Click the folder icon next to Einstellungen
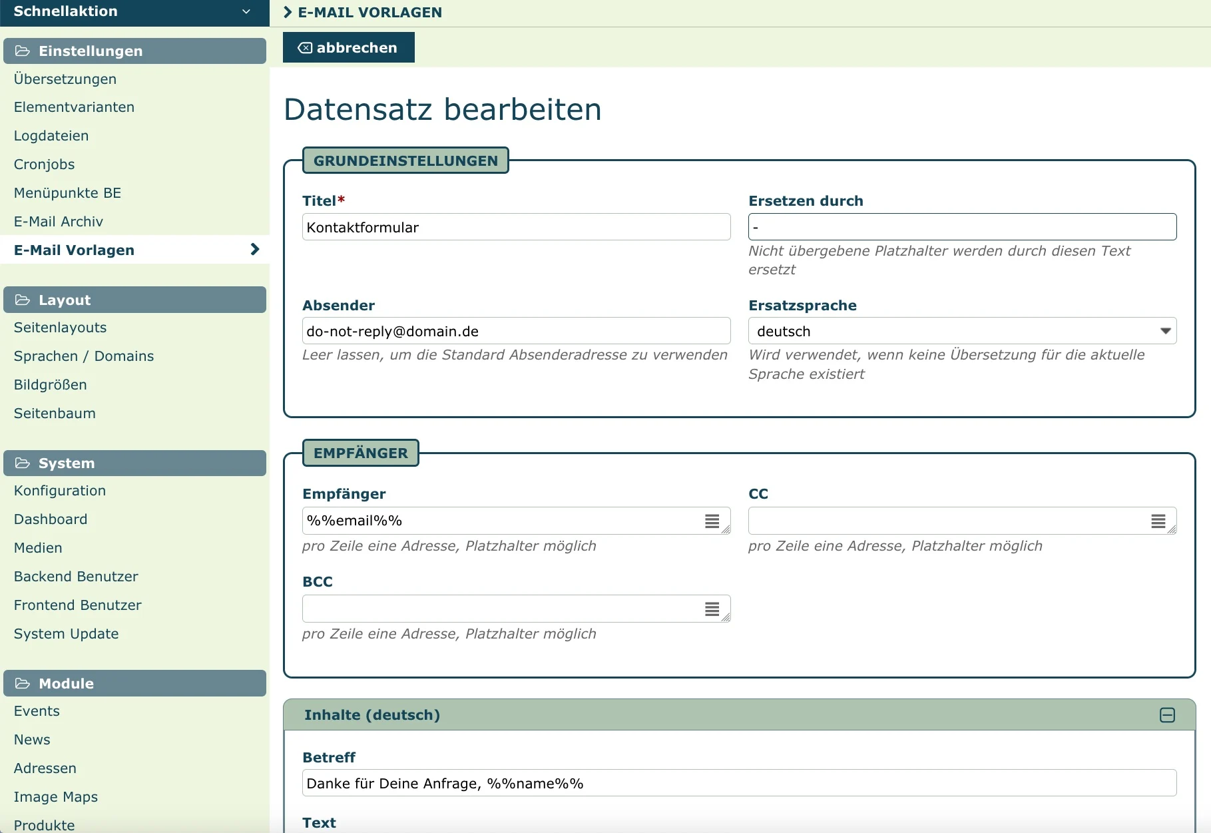1211x833 pixels. pos(23,51)
